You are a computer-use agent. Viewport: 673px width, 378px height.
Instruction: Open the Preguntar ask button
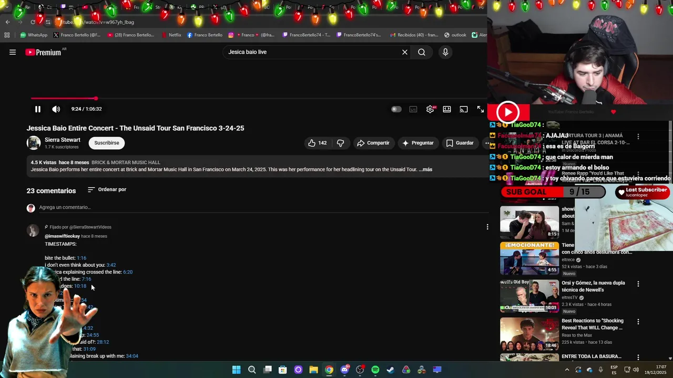pyautogui.click(x=418, y=143)
